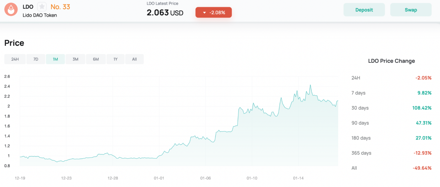
Task: Click the 365 days change value -12.93%
Action: coord(422,153)
